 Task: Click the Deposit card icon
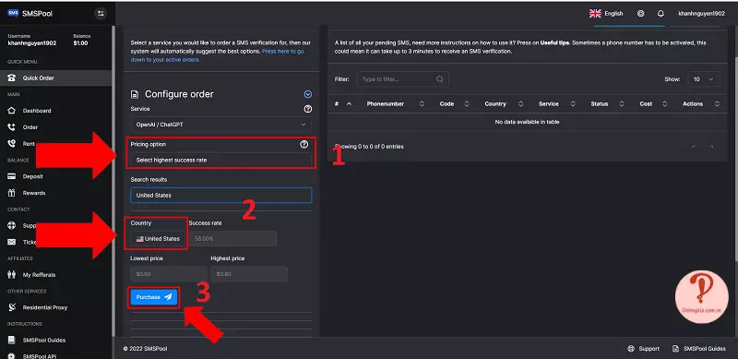click(x=12, y=176)
